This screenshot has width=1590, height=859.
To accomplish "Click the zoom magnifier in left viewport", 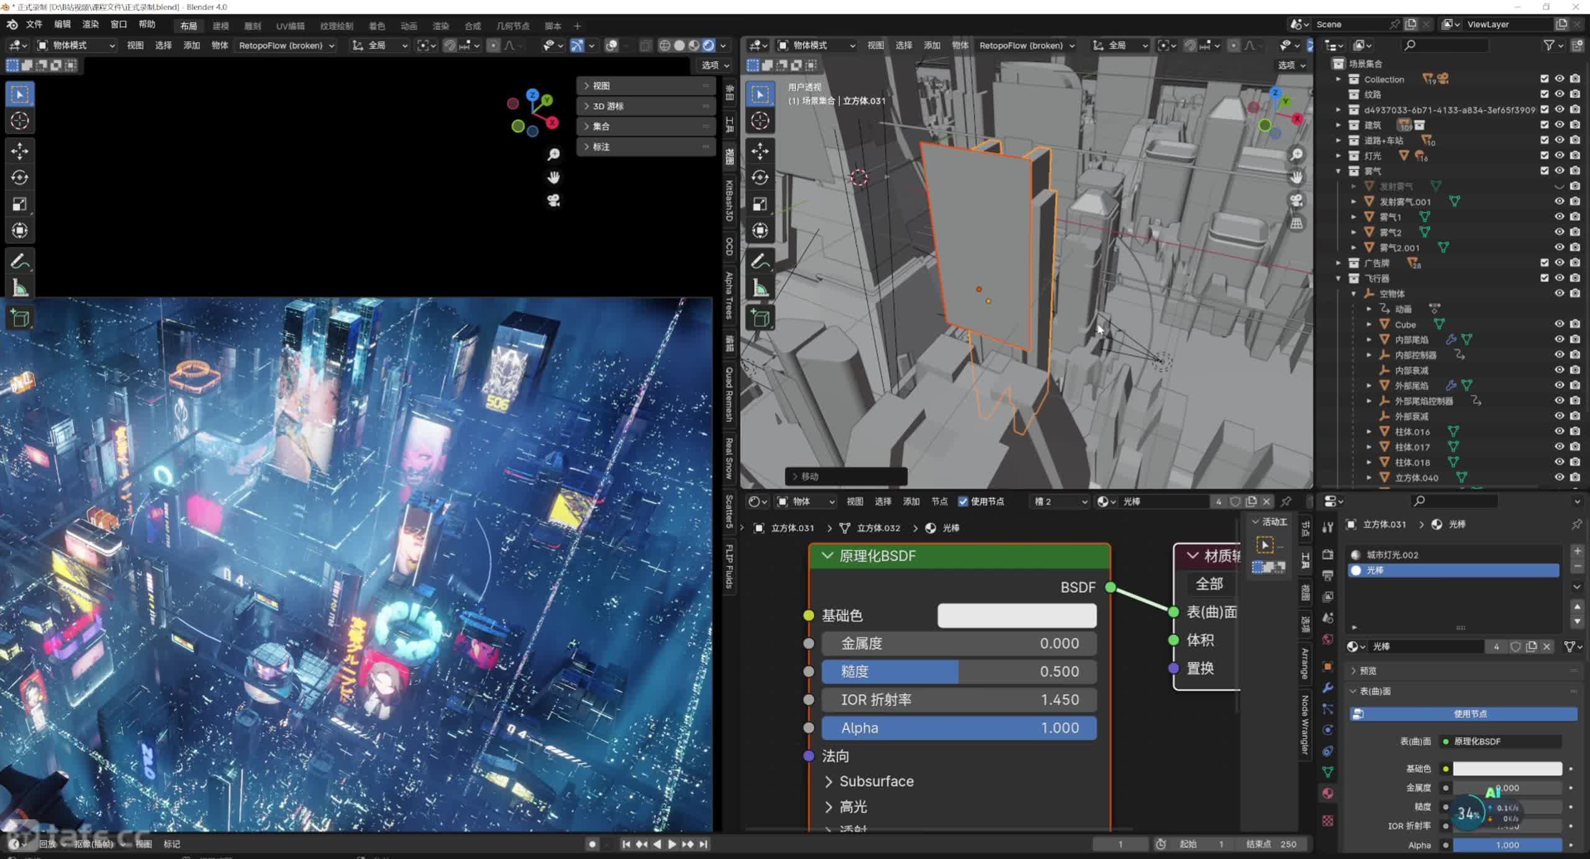I will pos(553,155).
